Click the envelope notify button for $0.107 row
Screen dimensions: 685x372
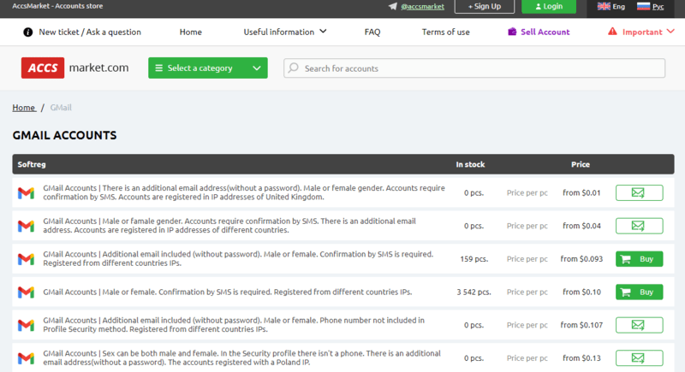click(639, 325)
